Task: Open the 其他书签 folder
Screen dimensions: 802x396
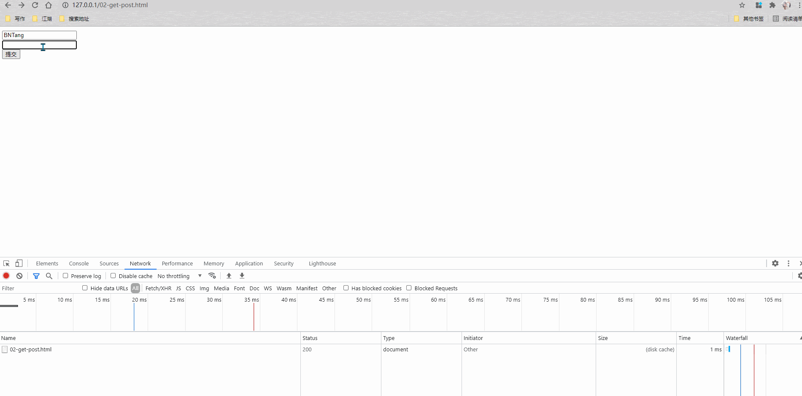Action: tap(749, 19)
